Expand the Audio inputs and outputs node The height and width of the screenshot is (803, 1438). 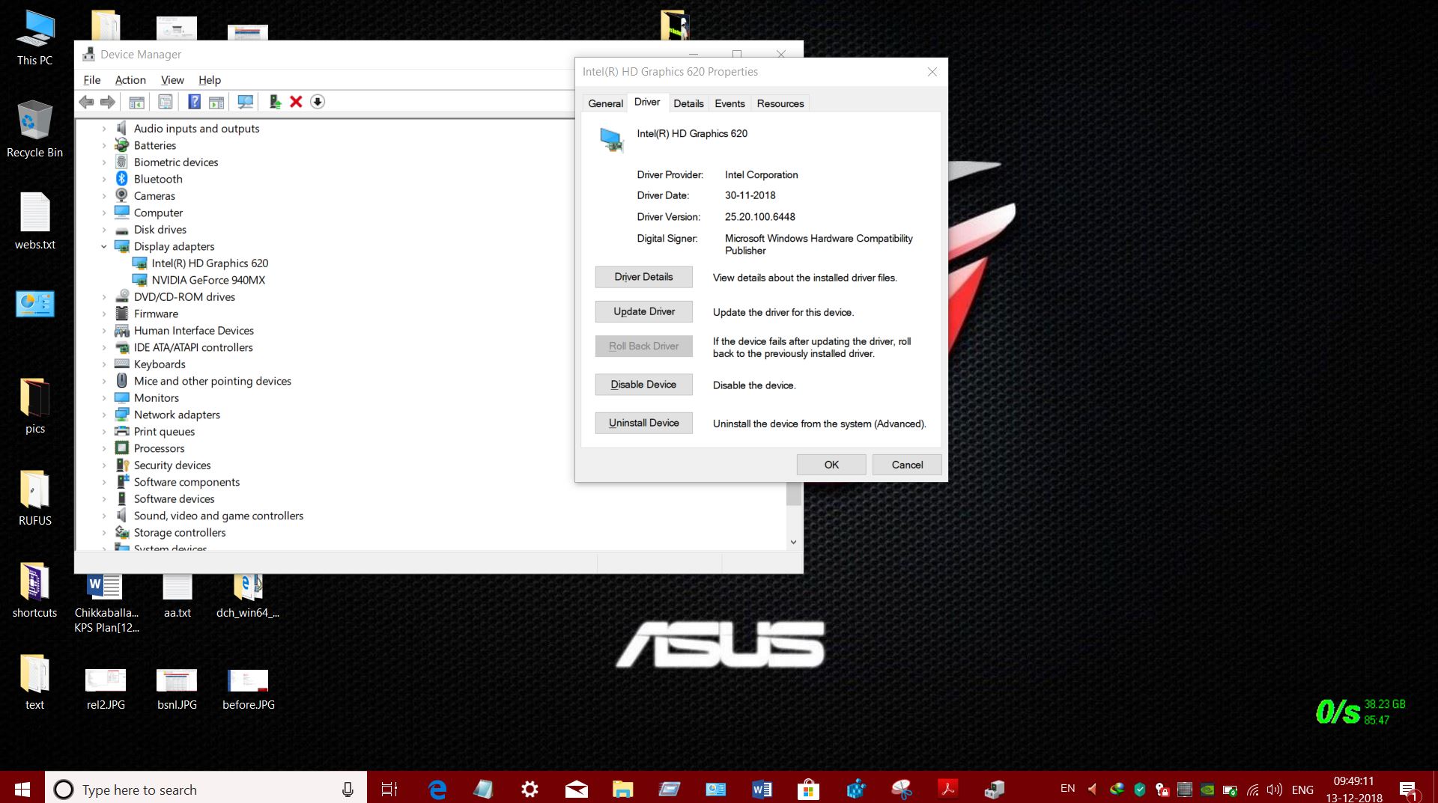pyautogui.click(x=104, y=129)
